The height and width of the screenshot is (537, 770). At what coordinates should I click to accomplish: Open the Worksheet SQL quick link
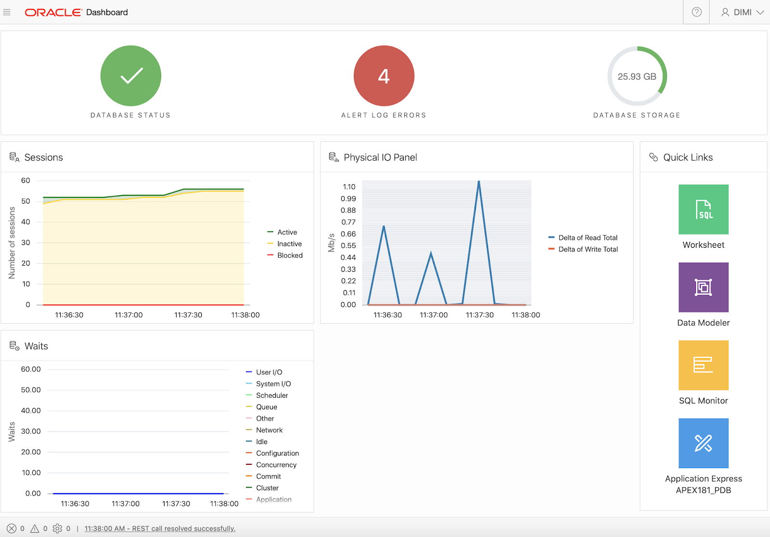[x=703, y=209]
